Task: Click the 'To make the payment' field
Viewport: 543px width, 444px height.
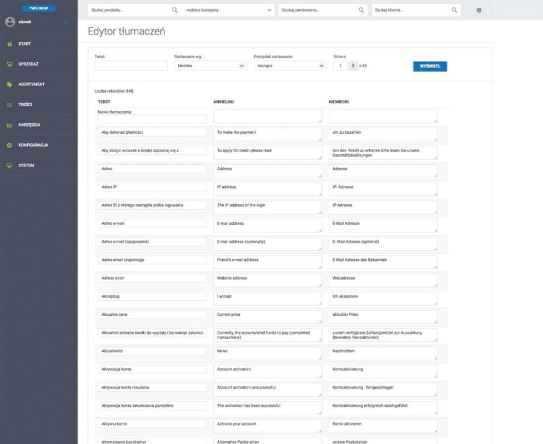Action: point(268,135)
